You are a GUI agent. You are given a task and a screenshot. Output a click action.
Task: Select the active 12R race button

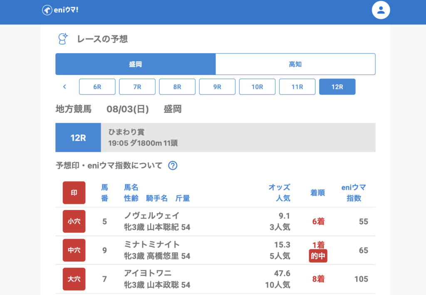tap(337, 87)
